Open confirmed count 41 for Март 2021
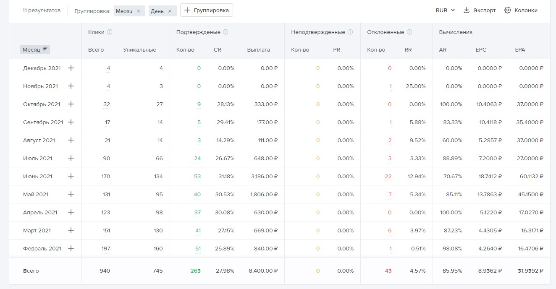 [198, 231]
